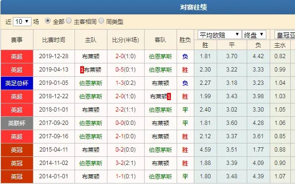Click the 胜负 column header
The width and height of the screenshot is (295, 184).
(x=185, y=40)
